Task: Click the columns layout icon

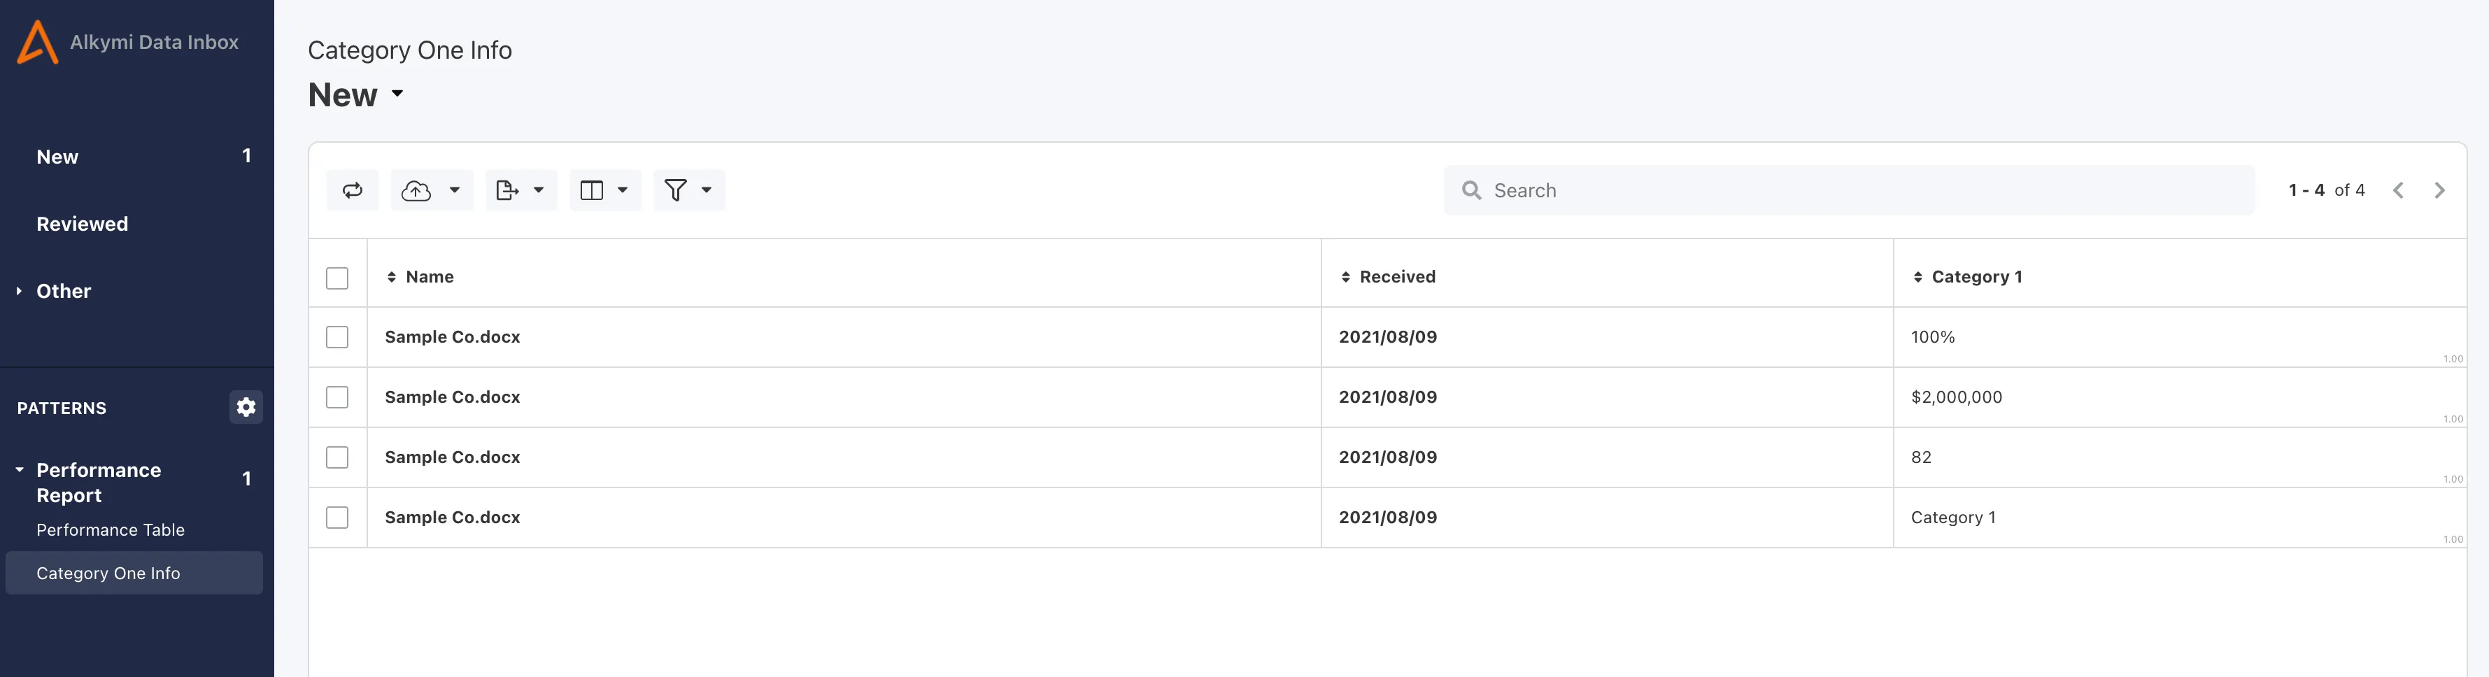Action: pyautogui.click(x=591, y=190)
